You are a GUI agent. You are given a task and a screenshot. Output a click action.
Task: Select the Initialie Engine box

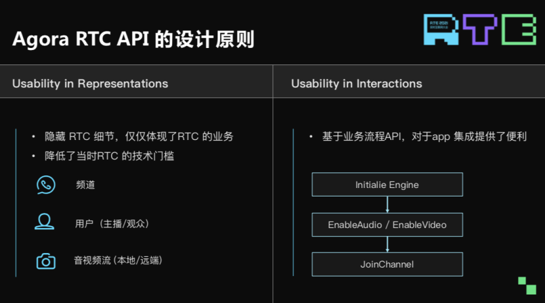click(x=387, y=185)
